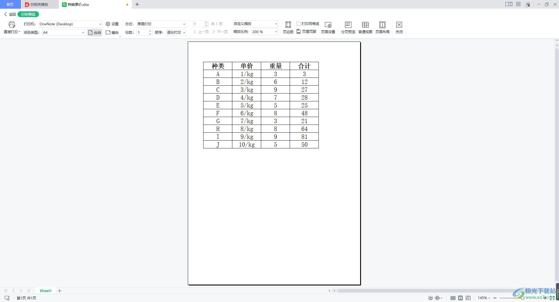Switch to normal view (普通视图)
559x302 pixels.
(x=365, y=28)
